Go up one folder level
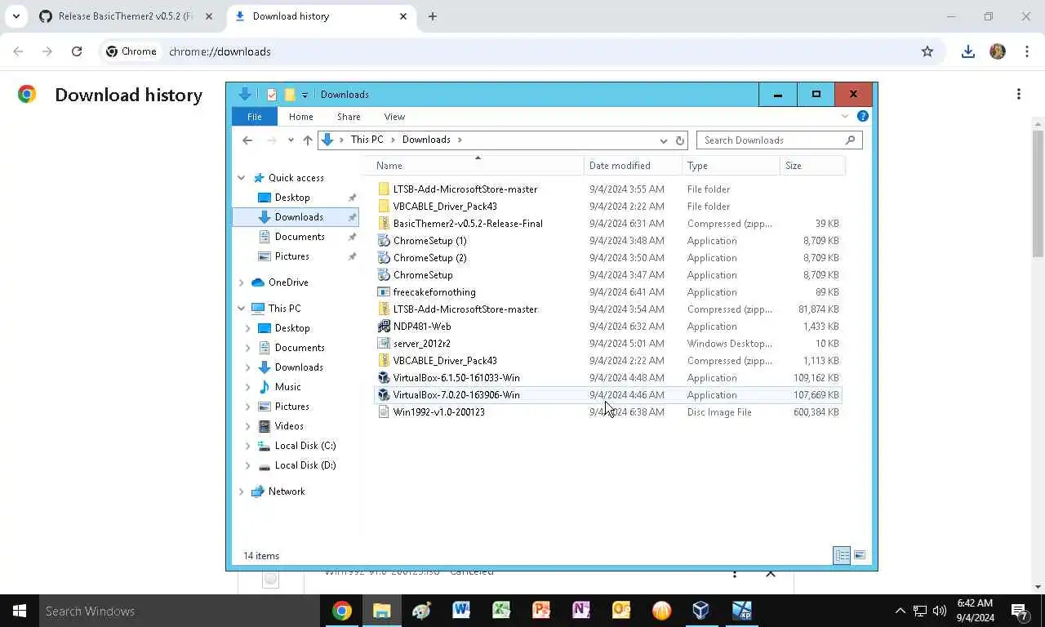This screenshot has width=1045, height=627. pos(308,140)
